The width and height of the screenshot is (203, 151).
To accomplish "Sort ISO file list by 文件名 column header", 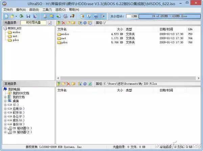I will pos(62,29).
